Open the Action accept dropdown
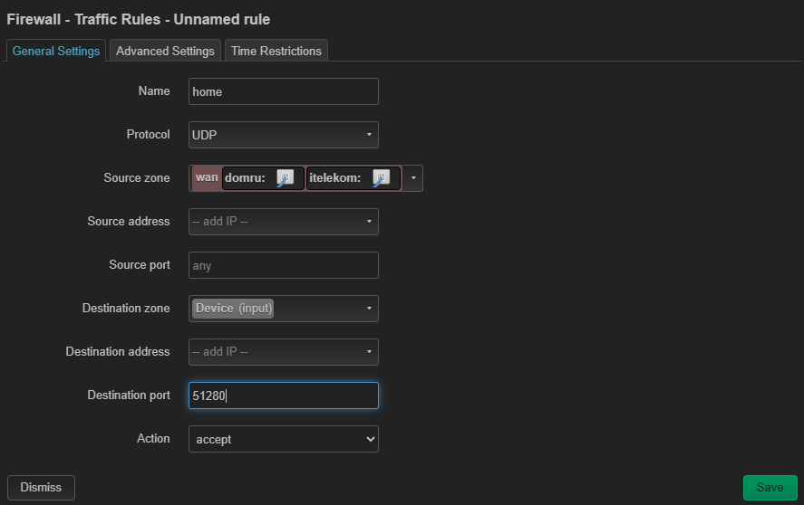Viewport: 804px width, 505px height. click(x=284, y=439)
